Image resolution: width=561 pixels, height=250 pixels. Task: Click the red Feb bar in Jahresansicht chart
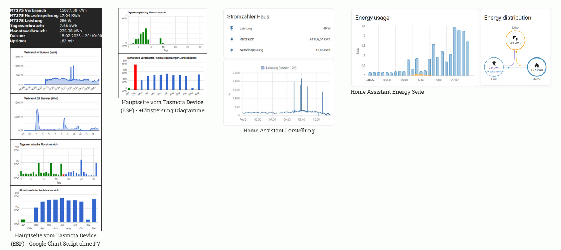[135, 77]
